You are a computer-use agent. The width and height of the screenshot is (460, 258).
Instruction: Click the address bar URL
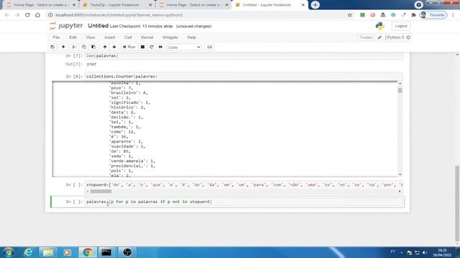click(x=119, y=15)
